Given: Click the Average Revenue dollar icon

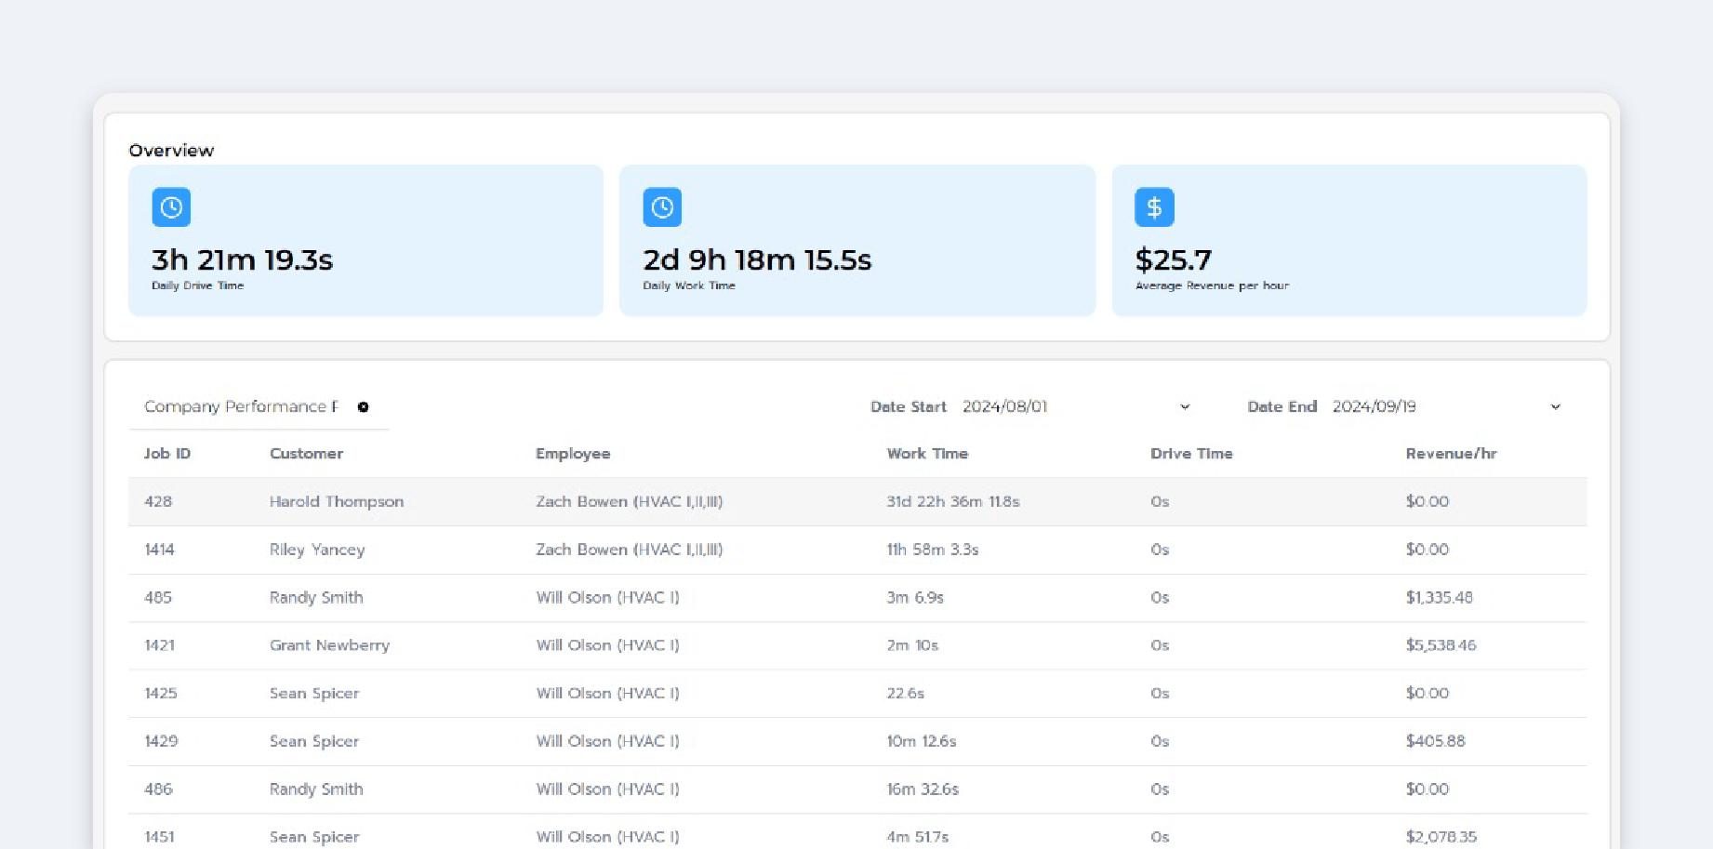Looking at the screenshot, I should tap(1154, 207).
